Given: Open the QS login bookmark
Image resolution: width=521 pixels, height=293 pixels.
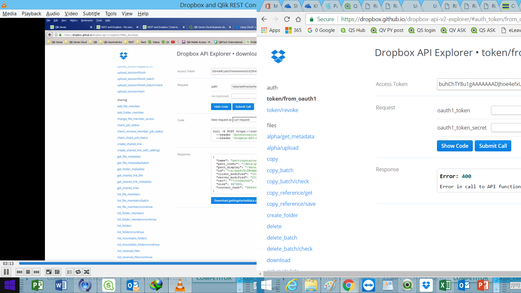Looking at the screenshot, I should (x=422, y=30).
